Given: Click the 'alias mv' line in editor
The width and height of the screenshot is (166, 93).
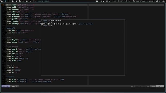Looking at the screenshot, I should tap(15, 56).
